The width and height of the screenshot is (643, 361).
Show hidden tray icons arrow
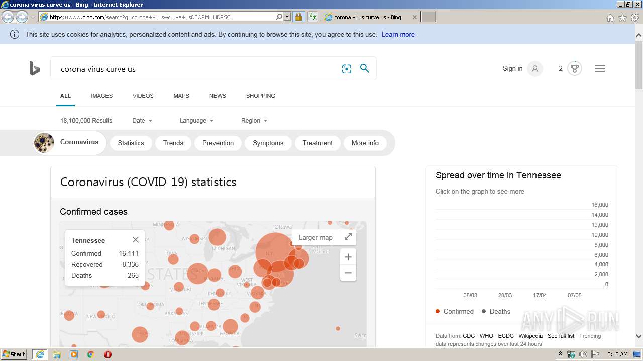(x=560, y=354)
